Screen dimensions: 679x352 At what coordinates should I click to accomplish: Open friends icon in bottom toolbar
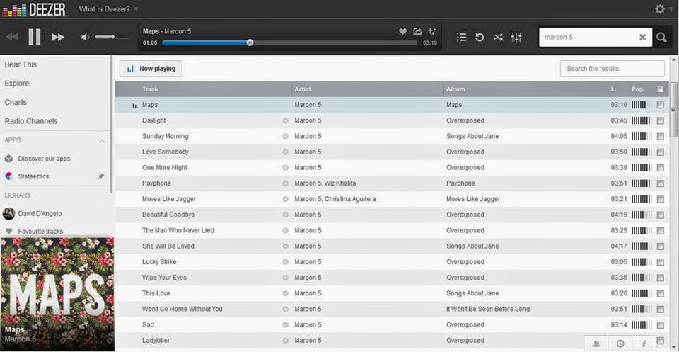596,344
